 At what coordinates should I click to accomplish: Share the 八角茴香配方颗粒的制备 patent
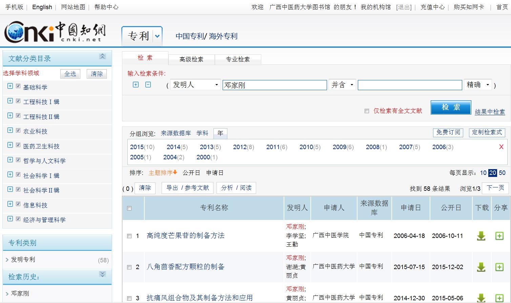(499, 267)
